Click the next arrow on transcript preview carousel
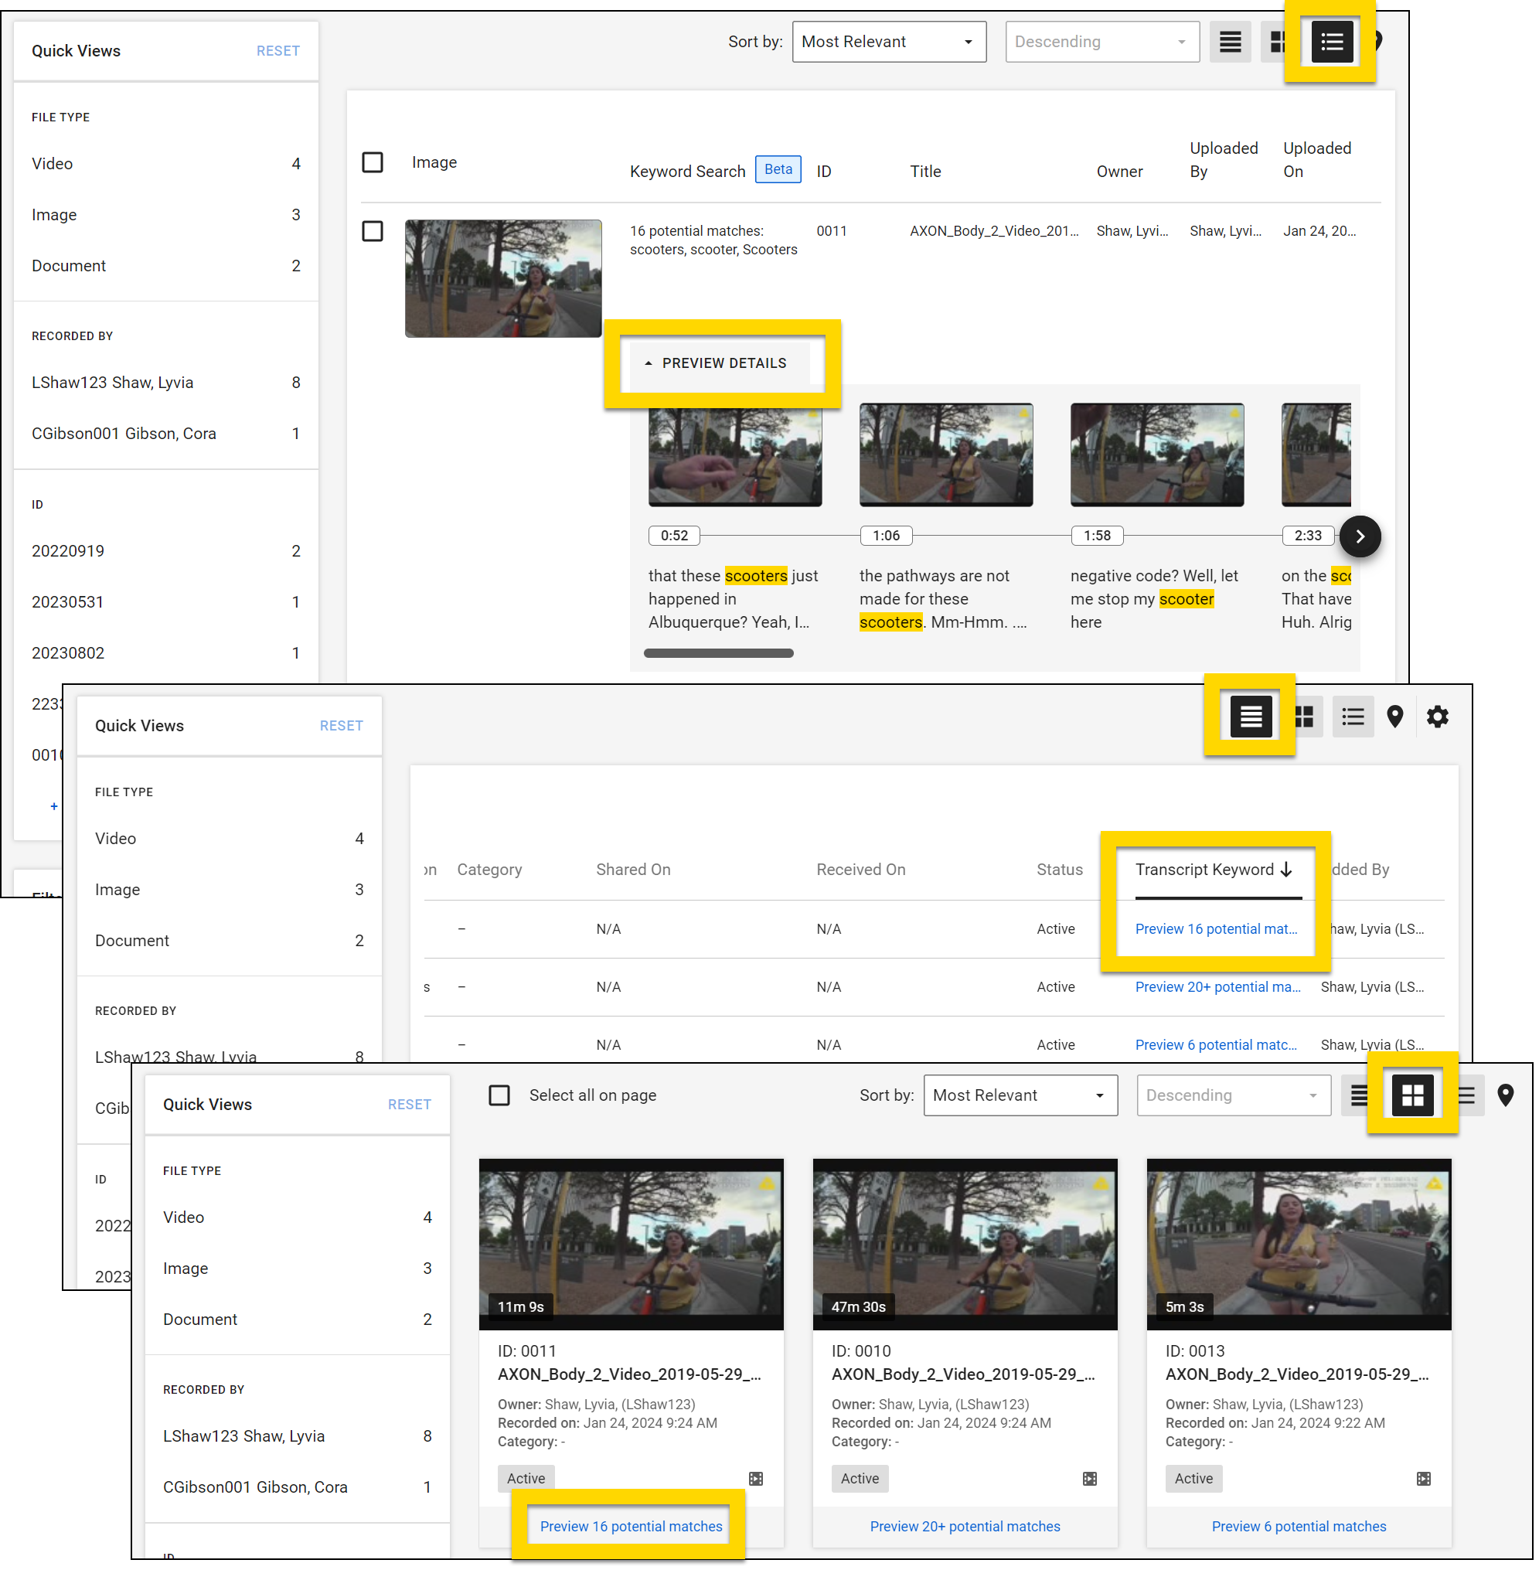Viewport: 1539px width, 1570px height. point(1360,536)
